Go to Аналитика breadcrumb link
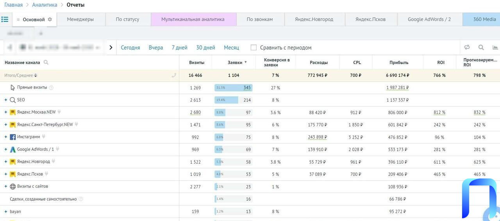 pos(45,5)
